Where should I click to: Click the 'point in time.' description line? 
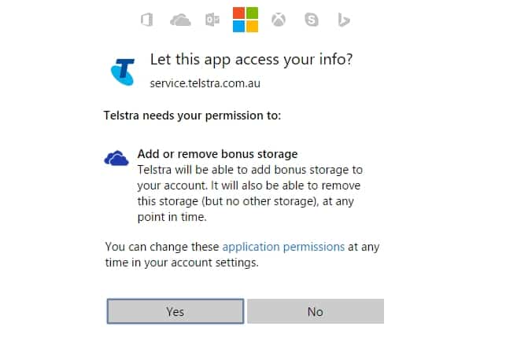(172, 217)
